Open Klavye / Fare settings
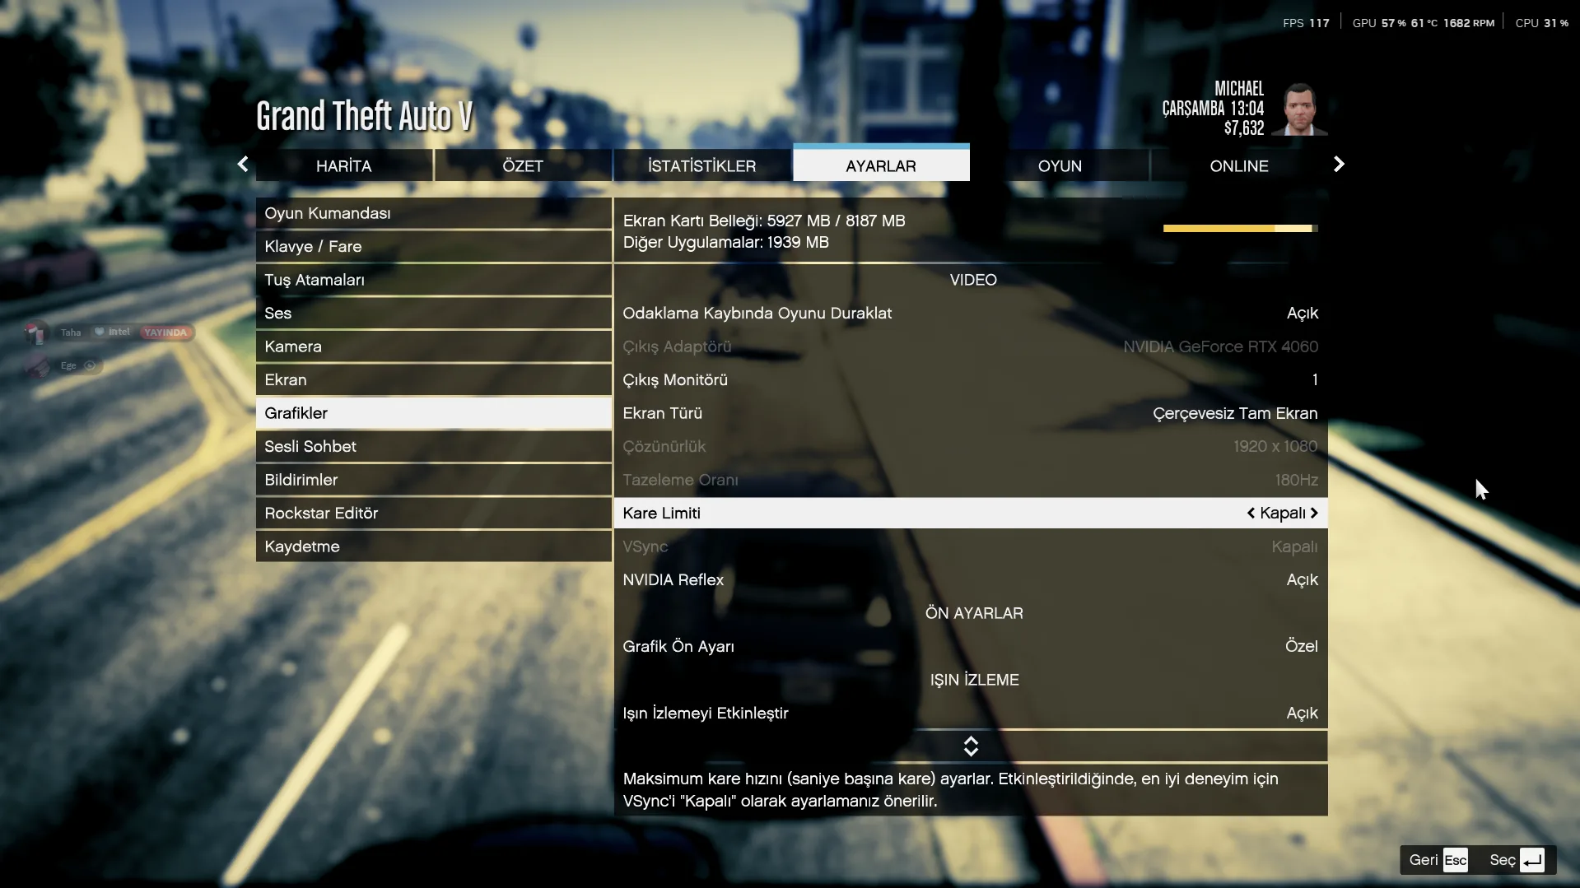The width and height of the screenshot is (1580, 888). pos(434,246)
